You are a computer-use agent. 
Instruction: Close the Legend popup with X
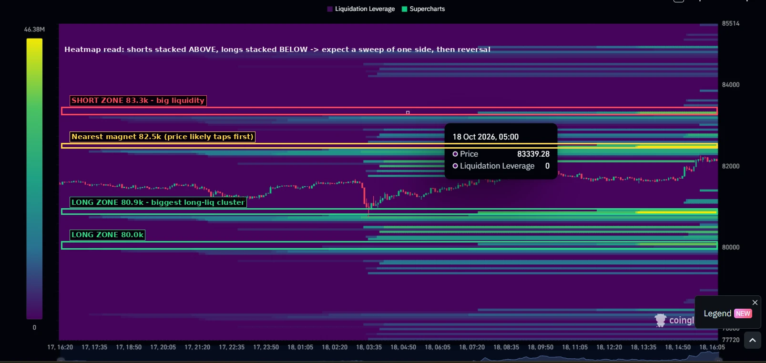(755, 302)
